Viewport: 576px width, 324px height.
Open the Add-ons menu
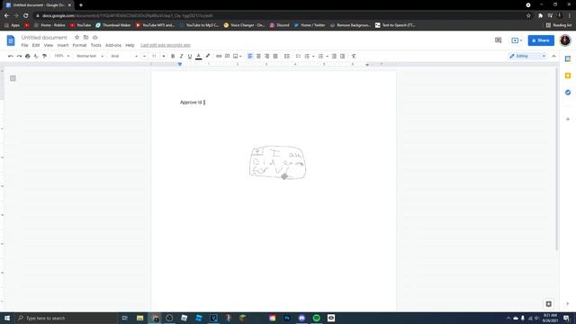click(113, 45)
